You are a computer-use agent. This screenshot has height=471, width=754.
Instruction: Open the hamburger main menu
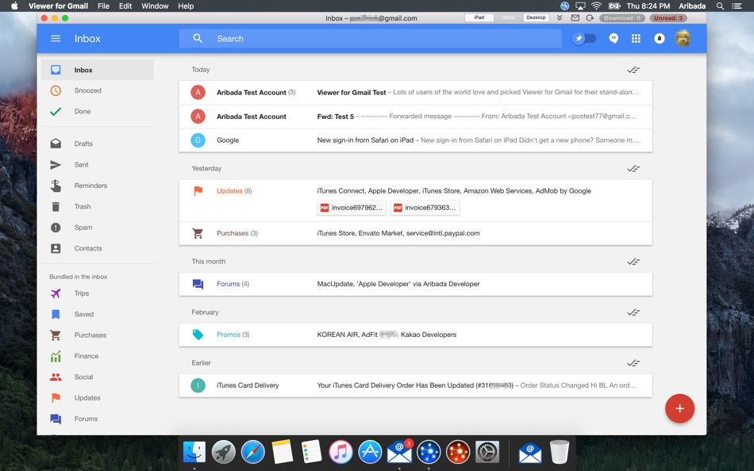coord(56,38)
